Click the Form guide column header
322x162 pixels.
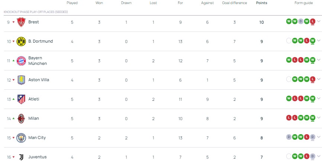(x=303, y=3)
